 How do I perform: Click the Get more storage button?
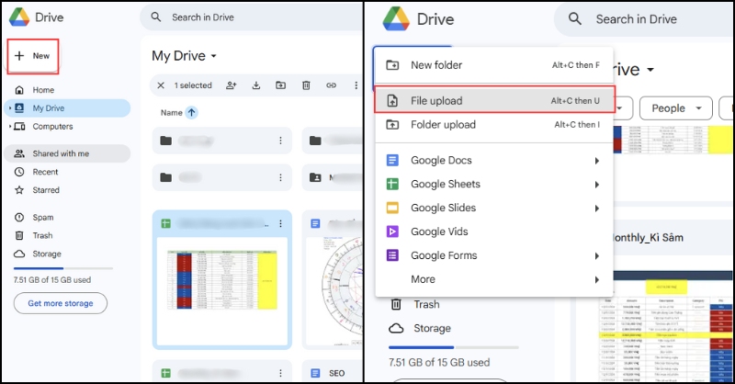pos(61,303)
